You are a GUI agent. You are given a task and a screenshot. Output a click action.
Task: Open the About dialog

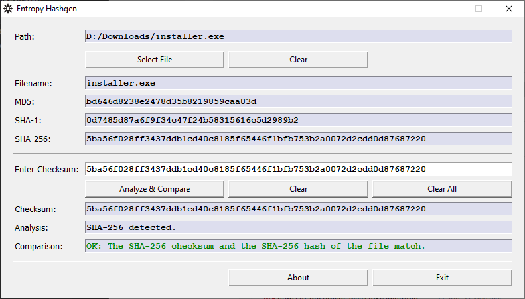[298, 278]
